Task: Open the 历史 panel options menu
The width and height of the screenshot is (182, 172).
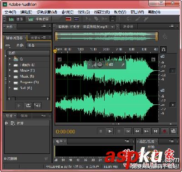Action: coord(44,115)
